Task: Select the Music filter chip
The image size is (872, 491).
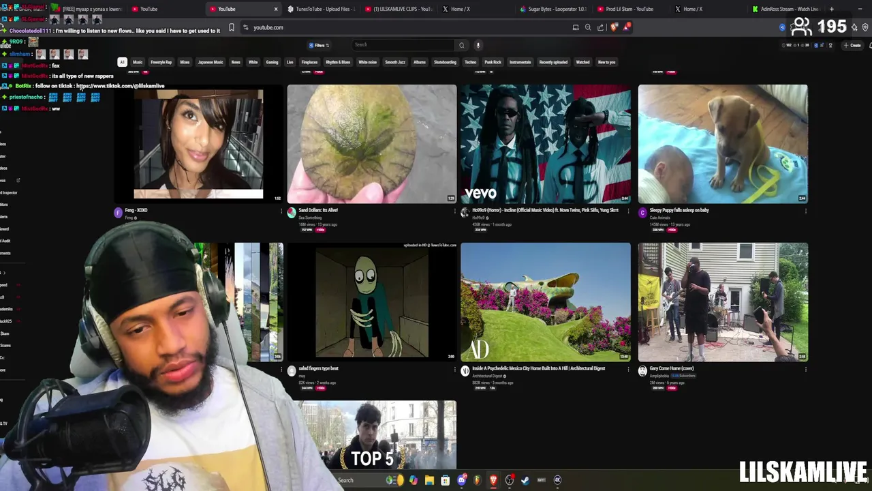Action: [x=138, y=62]
